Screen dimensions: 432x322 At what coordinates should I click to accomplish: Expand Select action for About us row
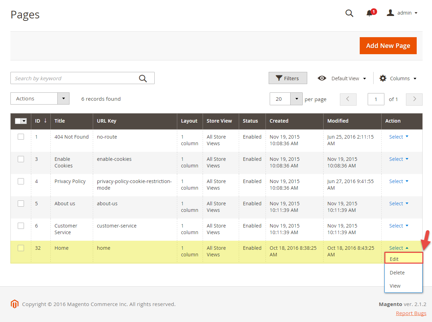[399, 204]
